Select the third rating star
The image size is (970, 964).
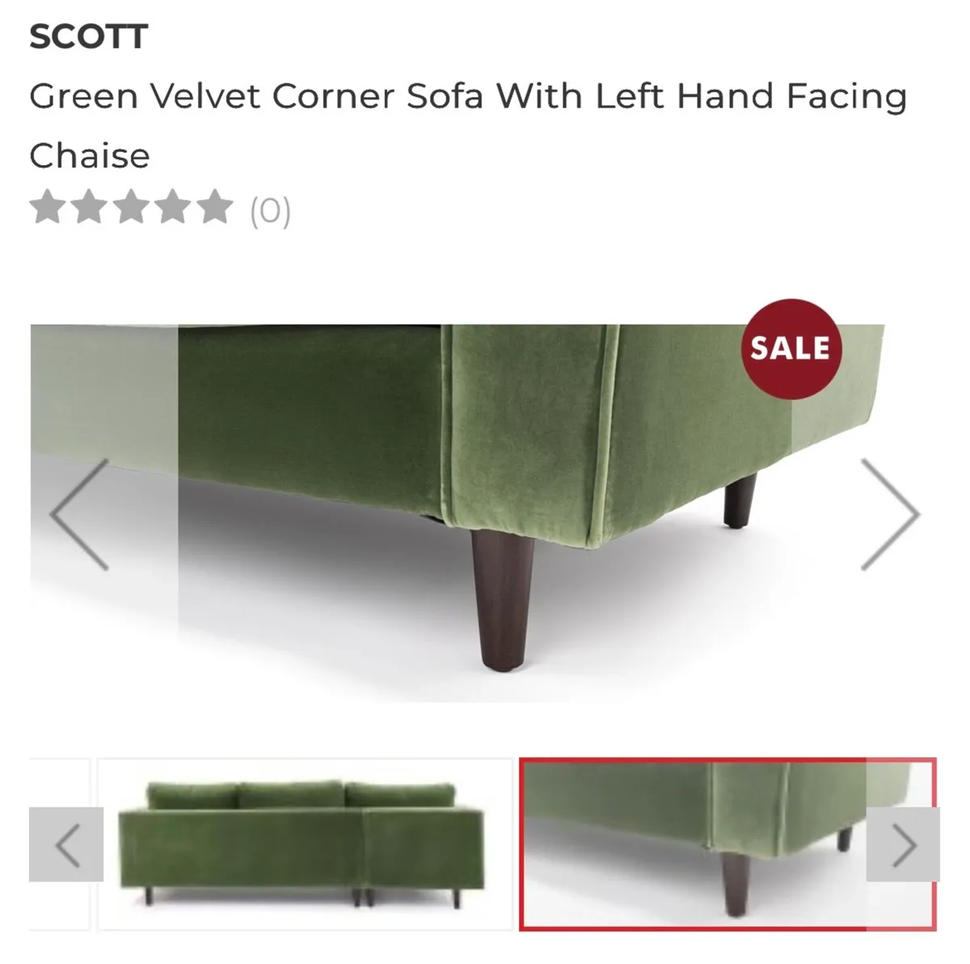(131, 207)
